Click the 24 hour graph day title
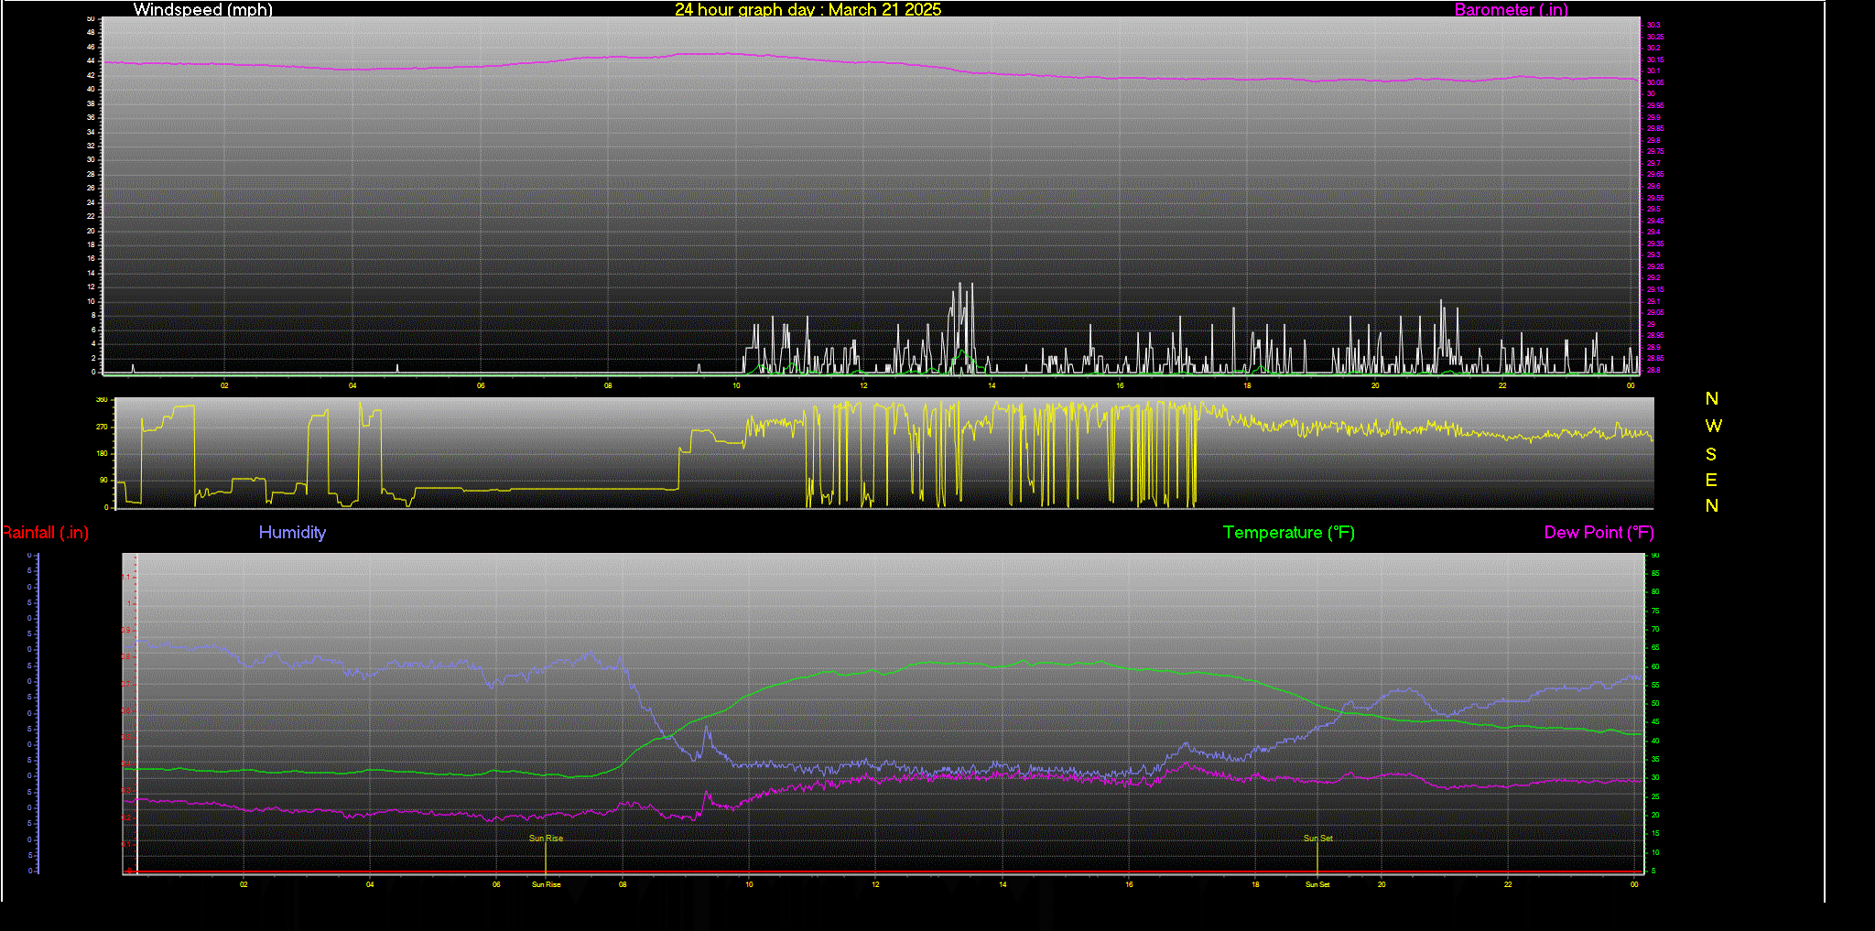Viewport: 1875px width, 931px height. 807,10
